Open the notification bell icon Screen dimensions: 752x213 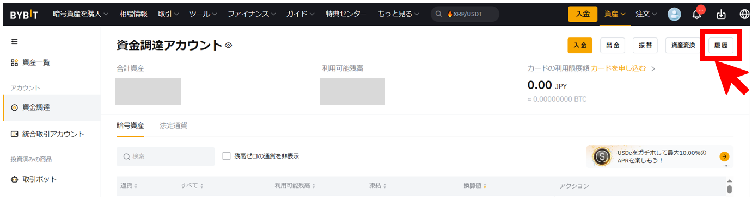click(697, 14)
